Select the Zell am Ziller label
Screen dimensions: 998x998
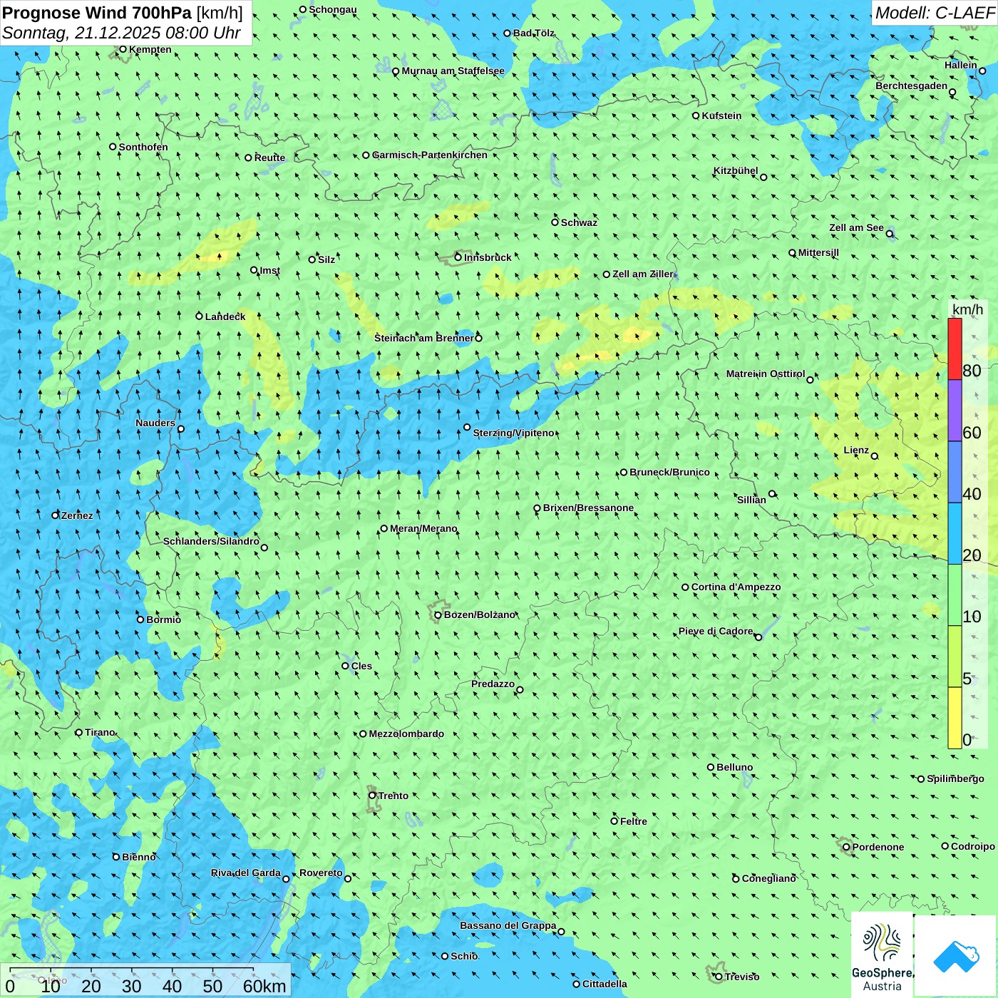click(x=643, y=274)
